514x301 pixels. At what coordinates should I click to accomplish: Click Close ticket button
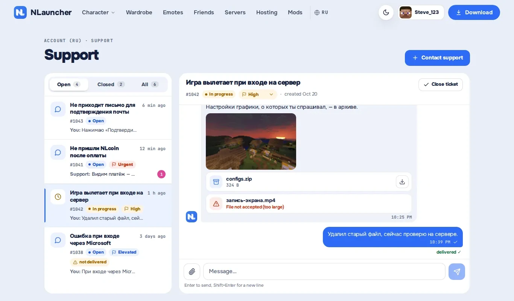(x=441, y=84)
